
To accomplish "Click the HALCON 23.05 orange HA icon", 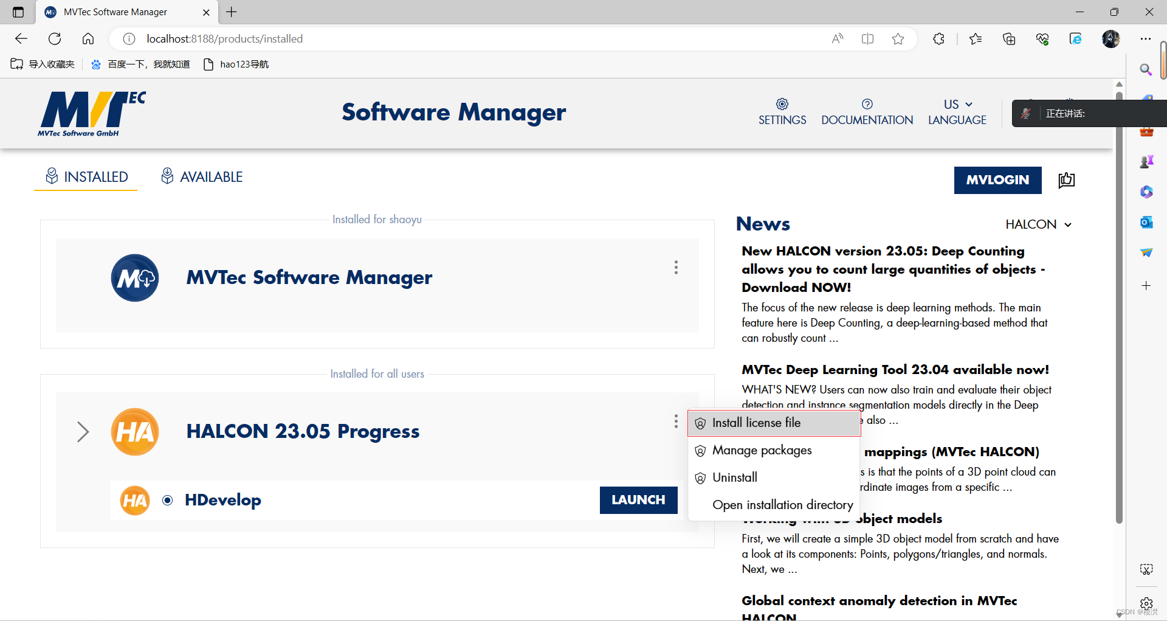I will tap(135, 432).
